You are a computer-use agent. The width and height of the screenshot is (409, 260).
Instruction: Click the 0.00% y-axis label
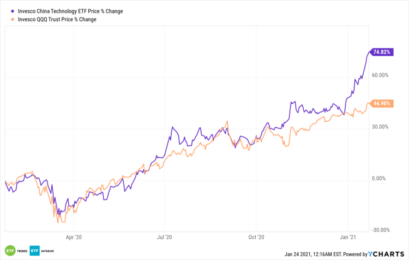pyautogui.click(x=381, y=178)
